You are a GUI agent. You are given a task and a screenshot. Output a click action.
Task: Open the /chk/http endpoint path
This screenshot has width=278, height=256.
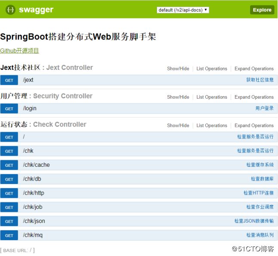tap(34, 193)
